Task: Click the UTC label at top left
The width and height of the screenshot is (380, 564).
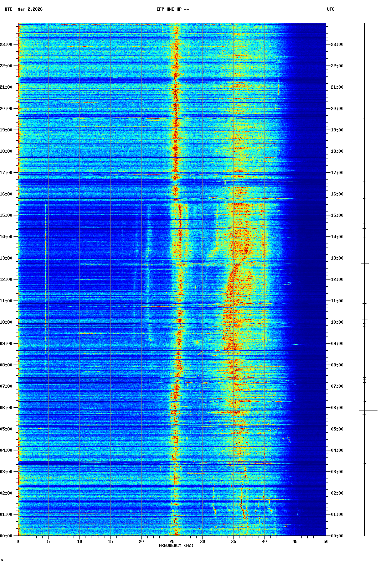Action: 9,9
